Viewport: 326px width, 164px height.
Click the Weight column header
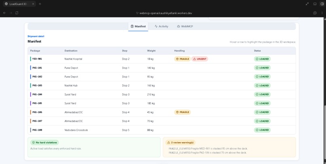151,51
